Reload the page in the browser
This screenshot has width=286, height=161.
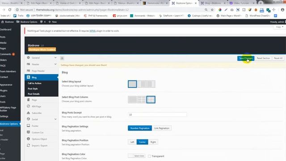(10, 10)
